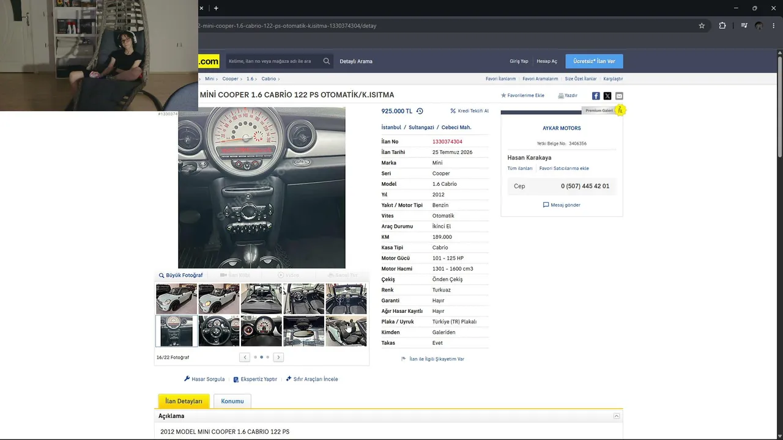Image resolution: width=783 pixels, height=440 pixels.
Task: Click the middle pagination dot under thumbnails
Action: click(261, 358)
